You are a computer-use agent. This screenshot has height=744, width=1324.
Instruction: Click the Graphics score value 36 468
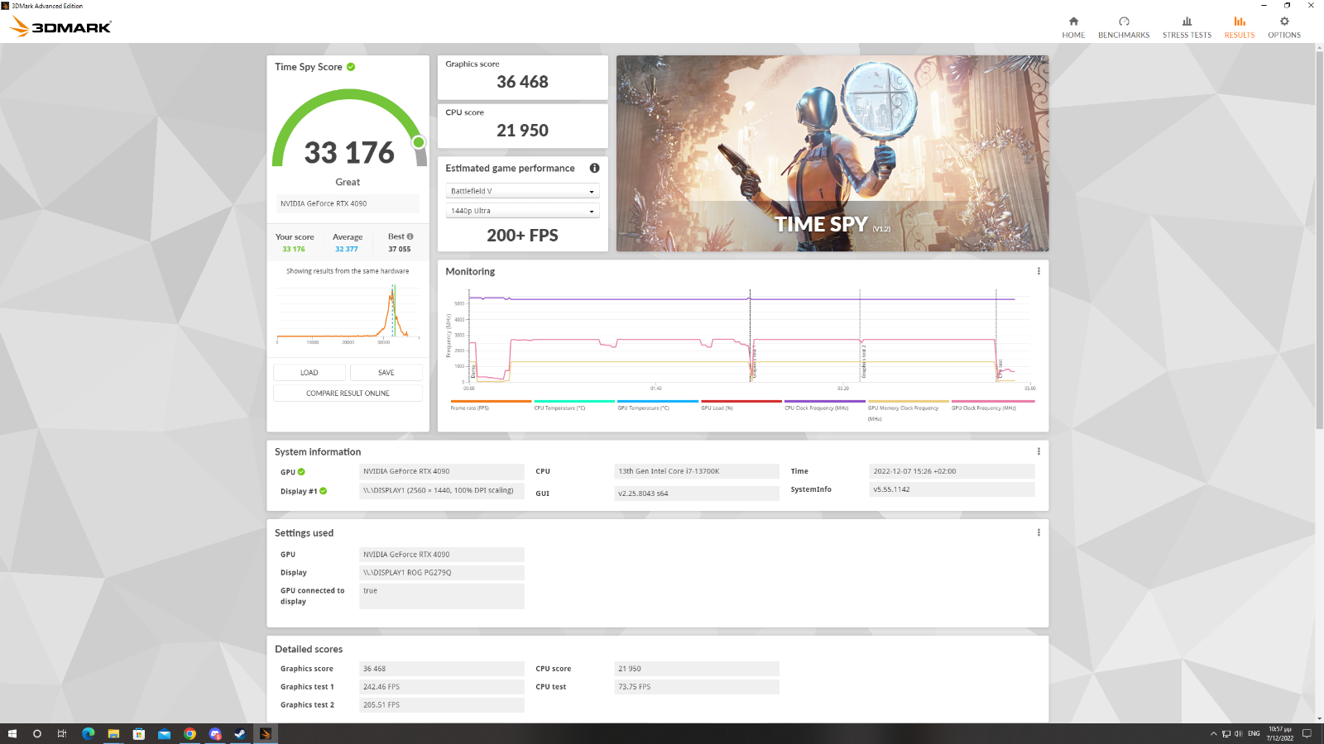tap(522, 82)
